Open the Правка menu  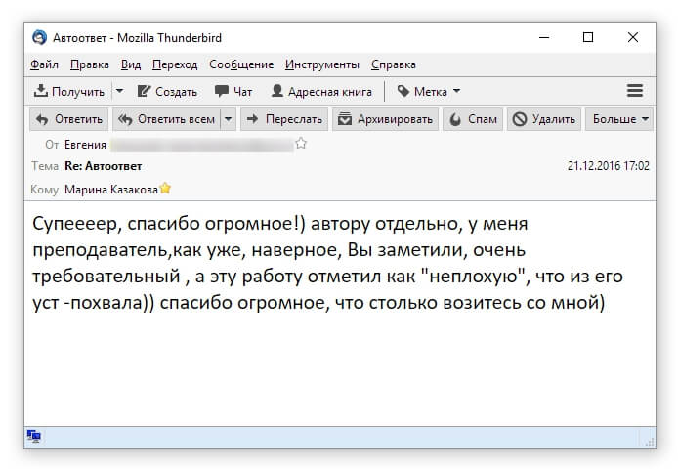[90, 64]
